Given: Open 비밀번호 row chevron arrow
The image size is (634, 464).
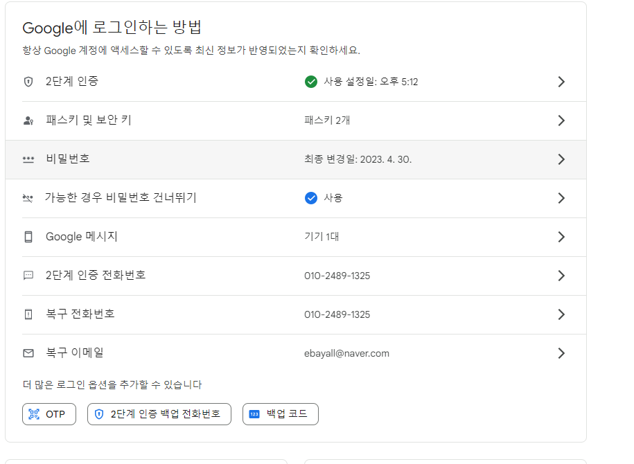Looking at the screenshot, I should (x=561, y=159).
